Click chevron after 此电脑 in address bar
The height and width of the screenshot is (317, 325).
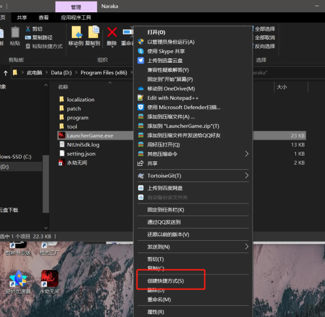pyautogui.click(x=47, y=72)
